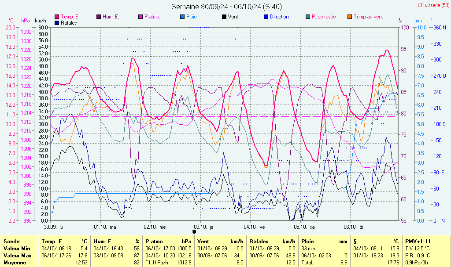Viewport: 451px width, 267px height.
Task: Click the °C axis unit label at top left
Action: click(x=11, y=21)
